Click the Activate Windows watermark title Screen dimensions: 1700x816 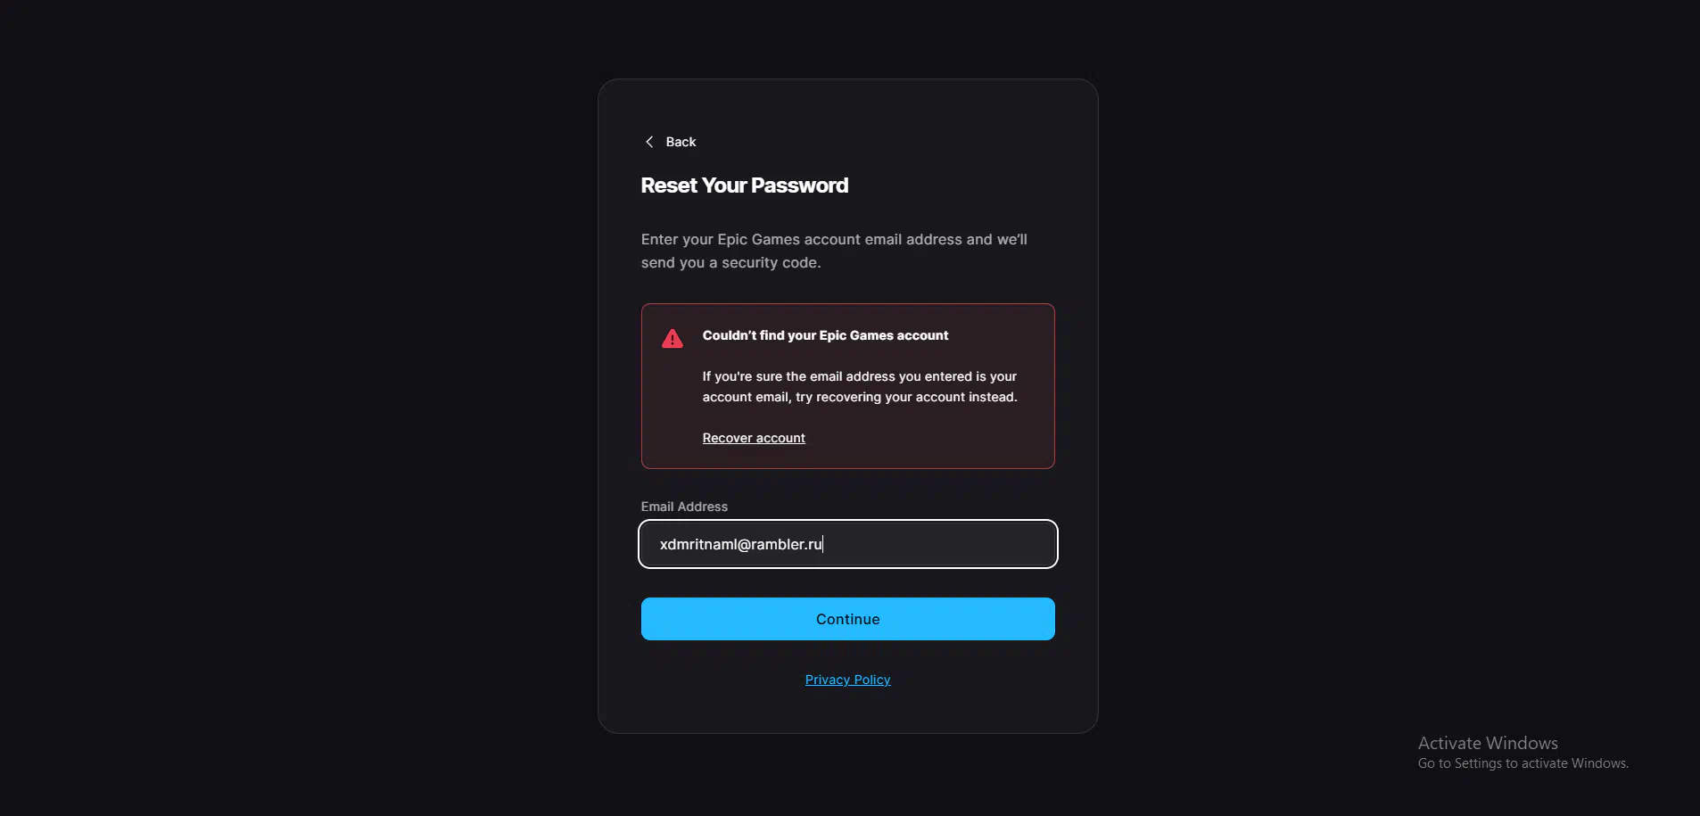(1488, 743)
